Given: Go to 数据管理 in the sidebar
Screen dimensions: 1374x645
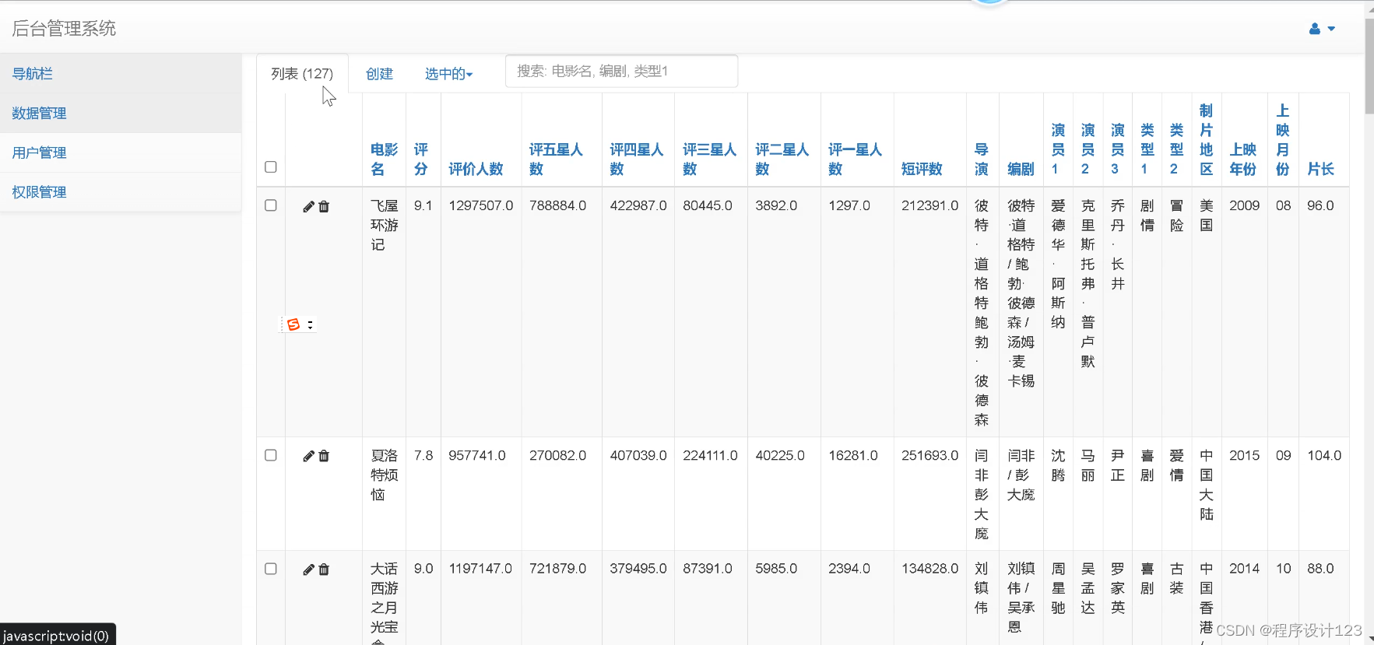Looking at the screenshot, I should (121, 114).
